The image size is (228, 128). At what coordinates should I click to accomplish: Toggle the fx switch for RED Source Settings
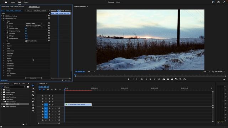4,16
